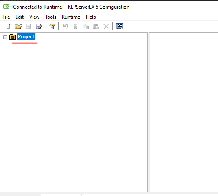
Task: Open the File menu
Action: coord(6,17)
